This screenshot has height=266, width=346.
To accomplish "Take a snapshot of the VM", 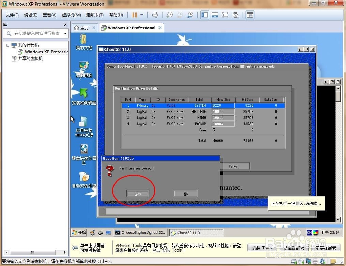I will pos(170,15).
